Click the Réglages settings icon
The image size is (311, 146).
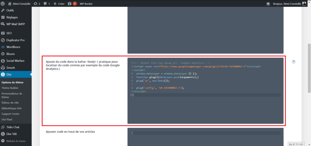[3, 17]
